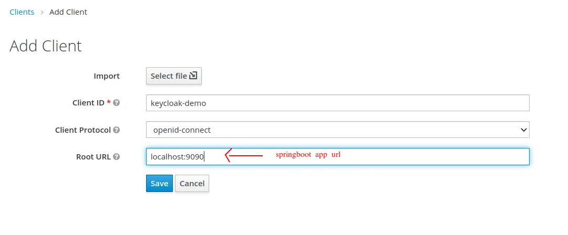Click the Root URL help icon
568x235 pixels.
click(116, 157)
